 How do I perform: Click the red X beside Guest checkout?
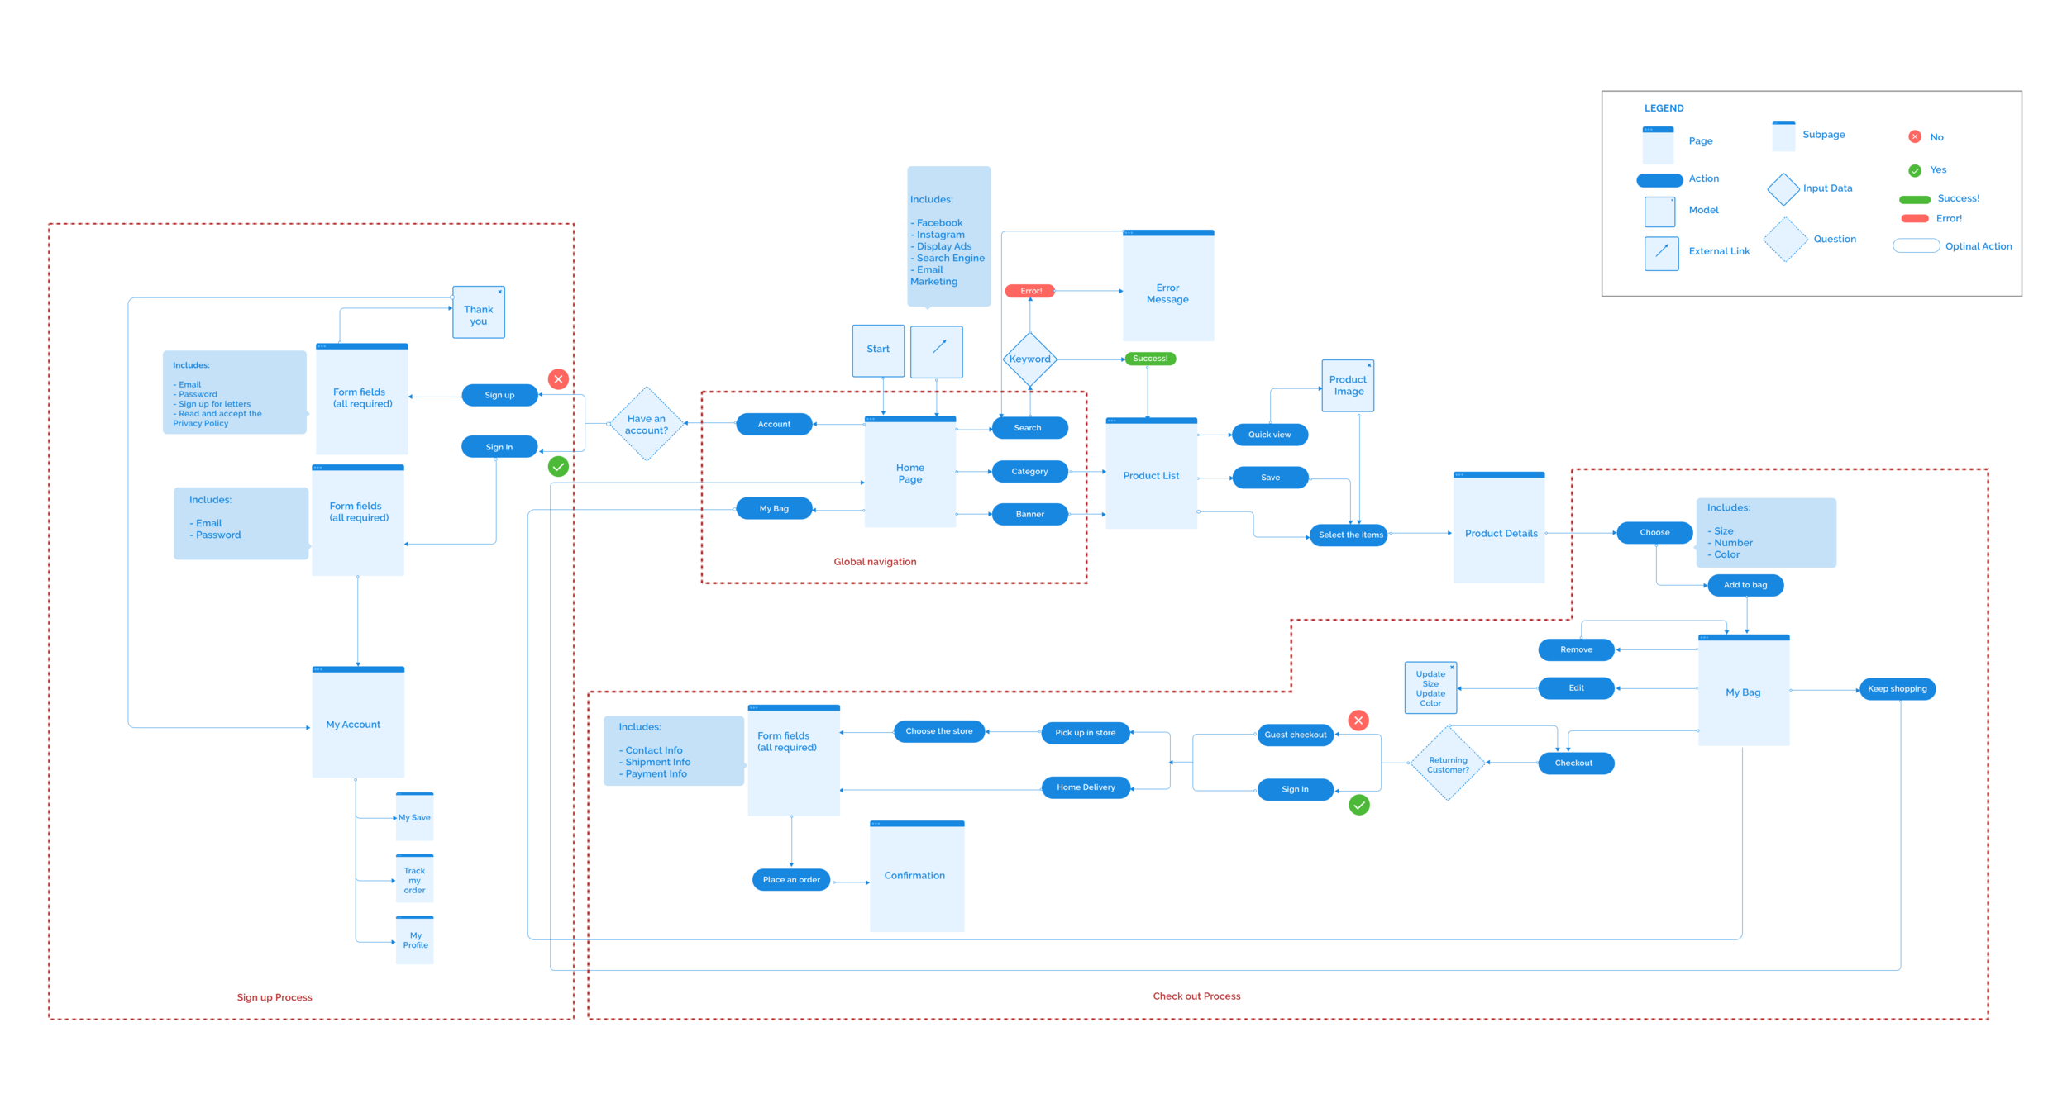click(1358, 721)
